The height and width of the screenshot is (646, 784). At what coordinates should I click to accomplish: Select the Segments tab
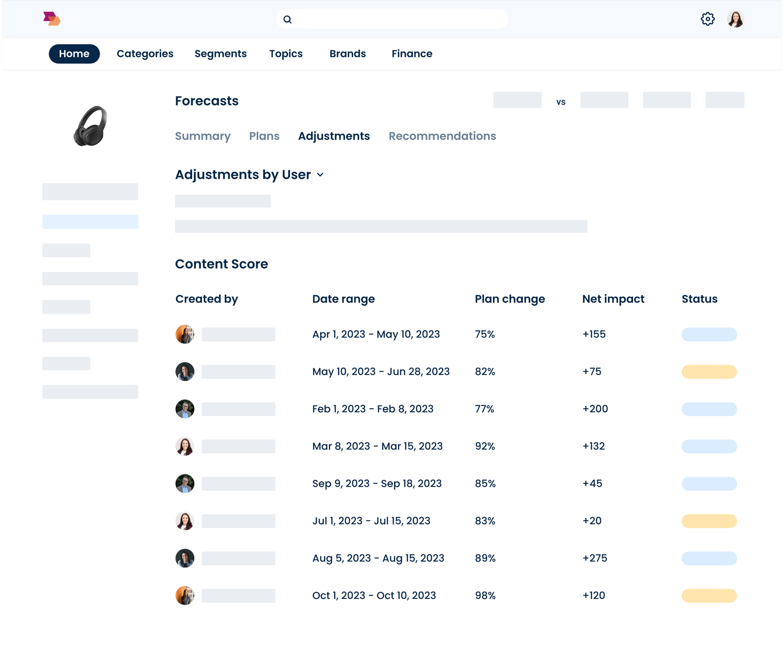pyautogui.click(x=220, y=53)
